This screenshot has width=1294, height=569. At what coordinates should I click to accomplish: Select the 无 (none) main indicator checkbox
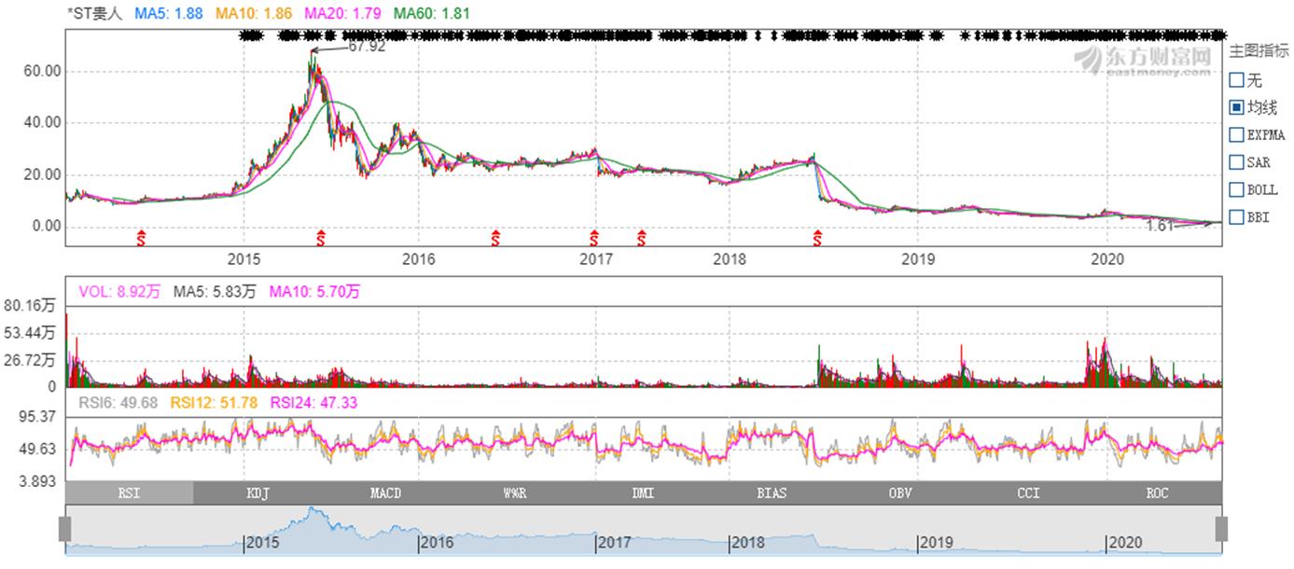1236,80
